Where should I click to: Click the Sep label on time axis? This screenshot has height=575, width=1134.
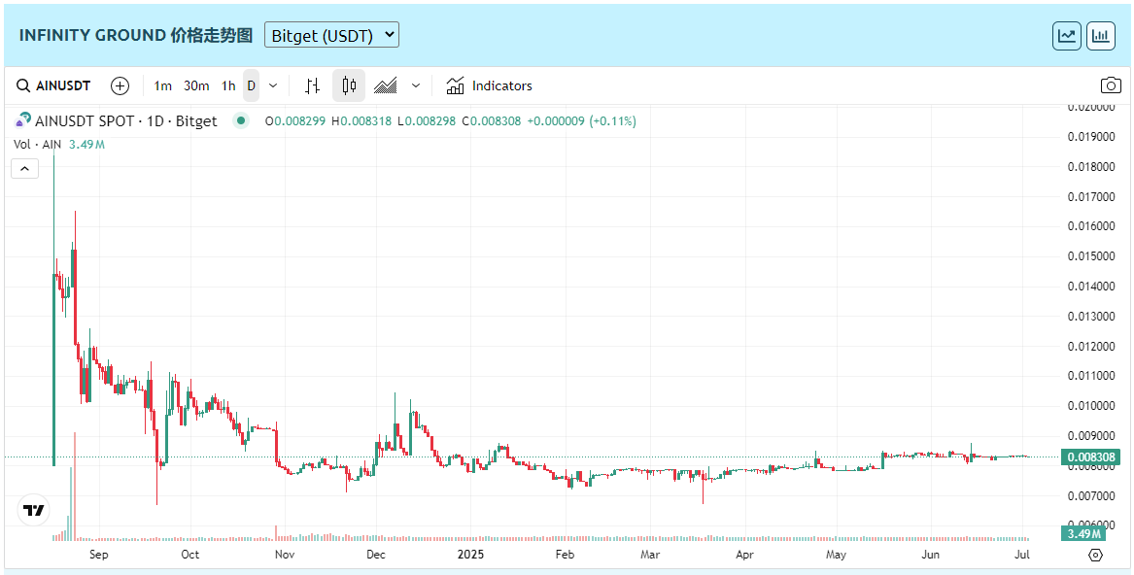(99, 555)
